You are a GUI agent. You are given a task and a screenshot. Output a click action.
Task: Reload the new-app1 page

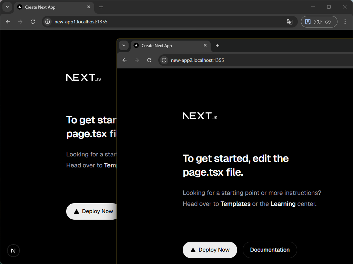click(33, 22)
